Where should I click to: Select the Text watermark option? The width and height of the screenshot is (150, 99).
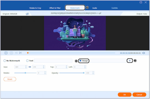click(x=30, y=61)
